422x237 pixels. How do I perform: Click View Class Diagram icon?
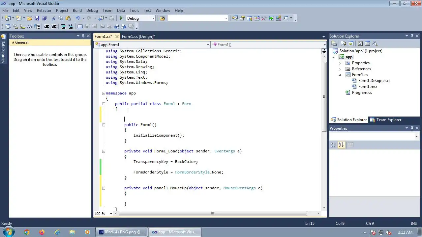(x=375, y=43)
